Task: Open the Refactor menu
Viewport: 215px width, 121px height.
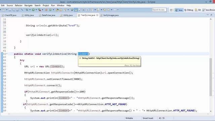Action: point(18,5)
